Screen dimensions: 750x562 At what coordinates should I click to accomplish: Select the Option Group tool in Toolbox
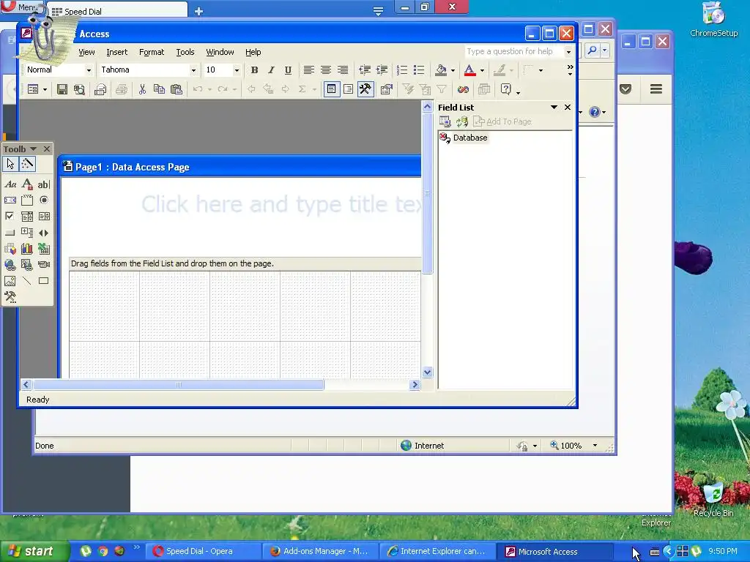pos(27,201)
